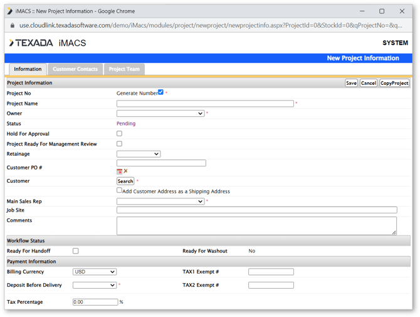Check Project Ready For Management Review
This screenshot has width=420, height=317.
point(119,144)
